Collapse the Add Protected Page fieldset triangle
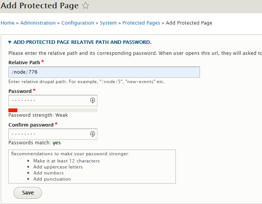The width and height of the screenshot is (262, 204). click(x=10, y=42)
